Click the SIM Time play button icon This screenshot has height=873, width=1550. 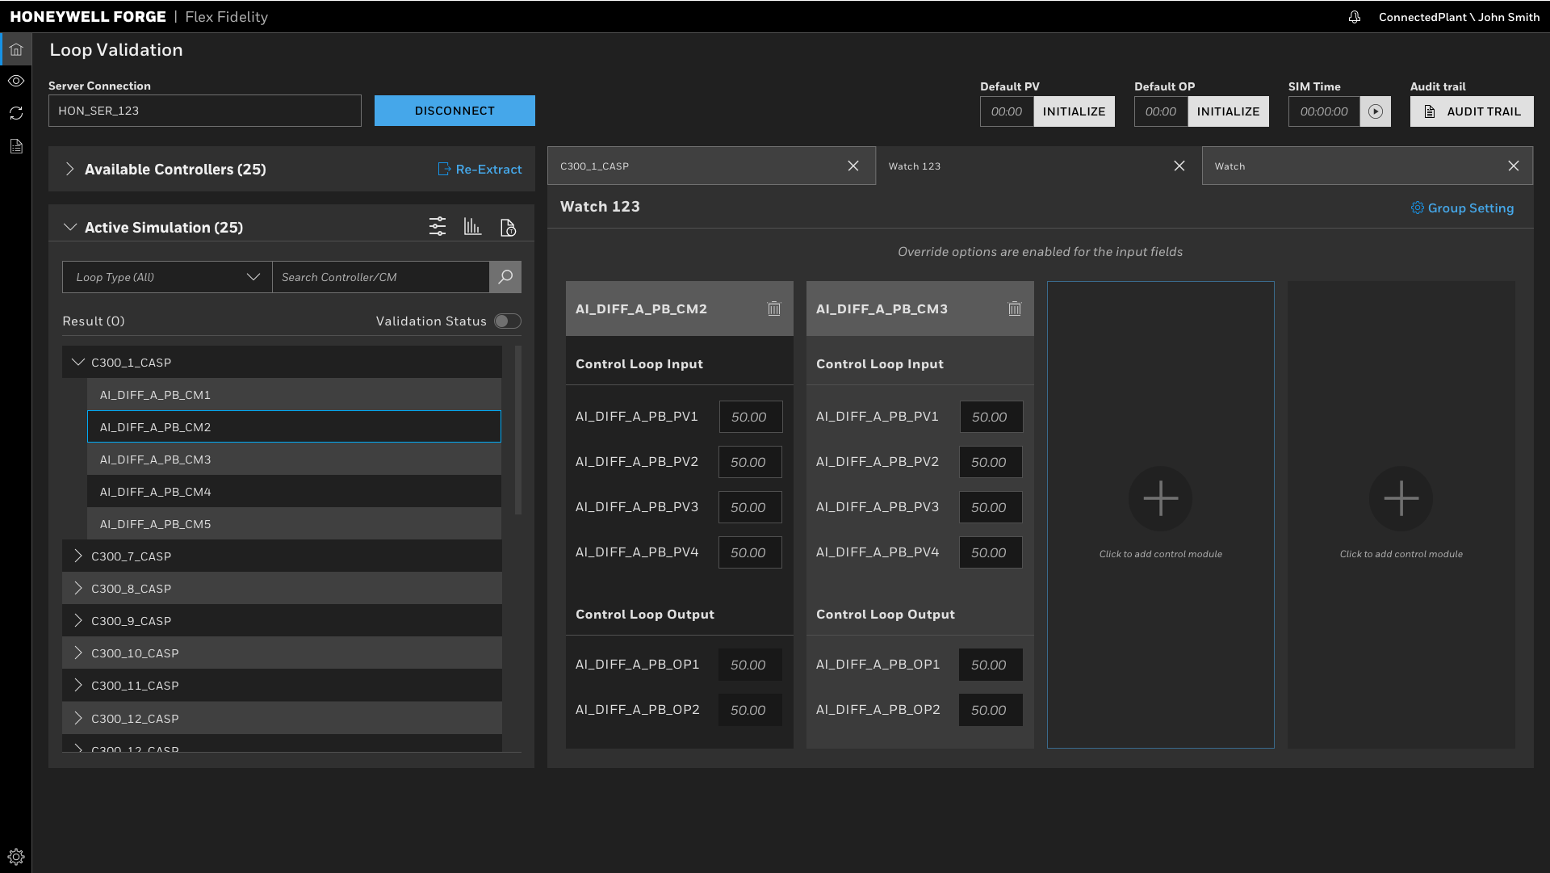pyautogui.click(x=1376, y=111)
